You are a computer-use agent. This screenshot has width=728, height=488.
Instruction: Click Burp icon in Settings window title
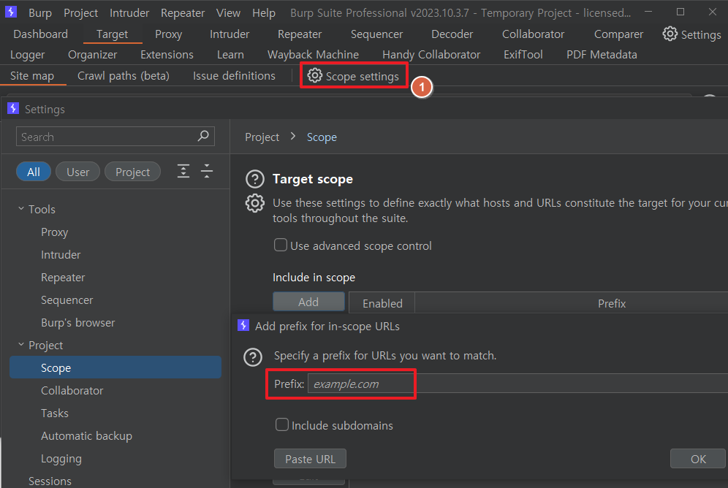pos(13,109)
